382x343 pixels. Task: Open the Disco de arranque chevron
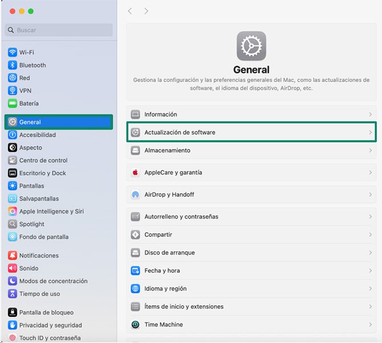coord(370,253)
